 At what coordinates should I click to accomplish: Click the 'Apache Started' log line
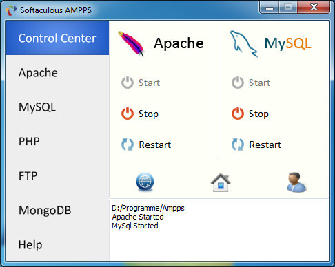pyautogui.click(x=138, y=217)
